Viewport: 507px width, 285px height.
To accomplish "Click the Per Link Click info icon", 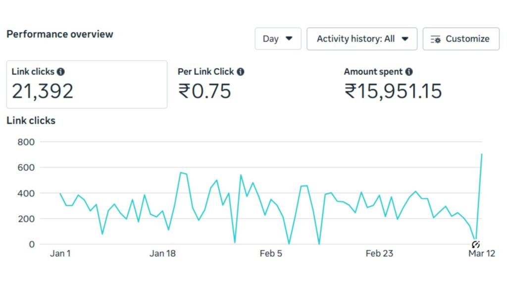I will [241, 71].
